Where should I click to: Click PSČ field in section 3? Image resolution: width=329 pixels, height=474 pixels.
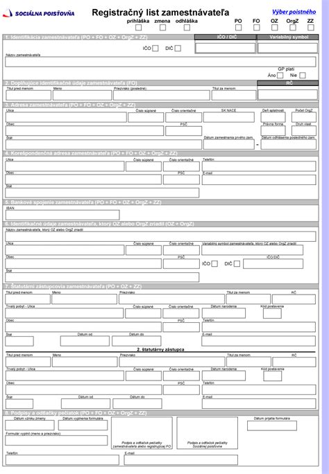pos(183,131)
